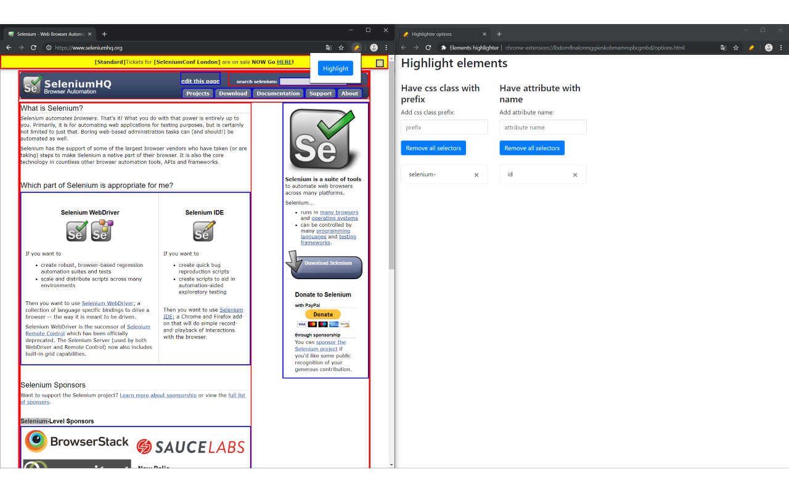Focus the css class prefix input field
Viewport: 789px width, 493px height.
click(x=444, y=127)
